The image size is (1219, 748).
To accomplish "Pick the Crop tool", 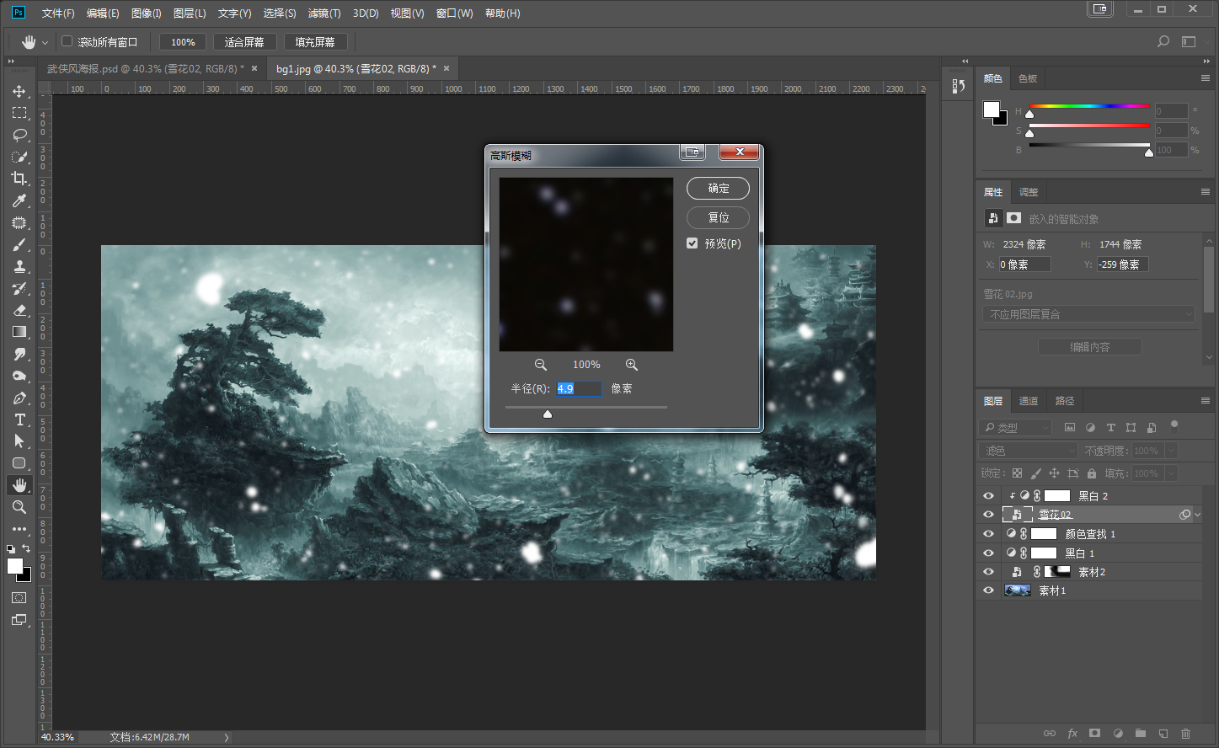I will click(x=19, y=179).
